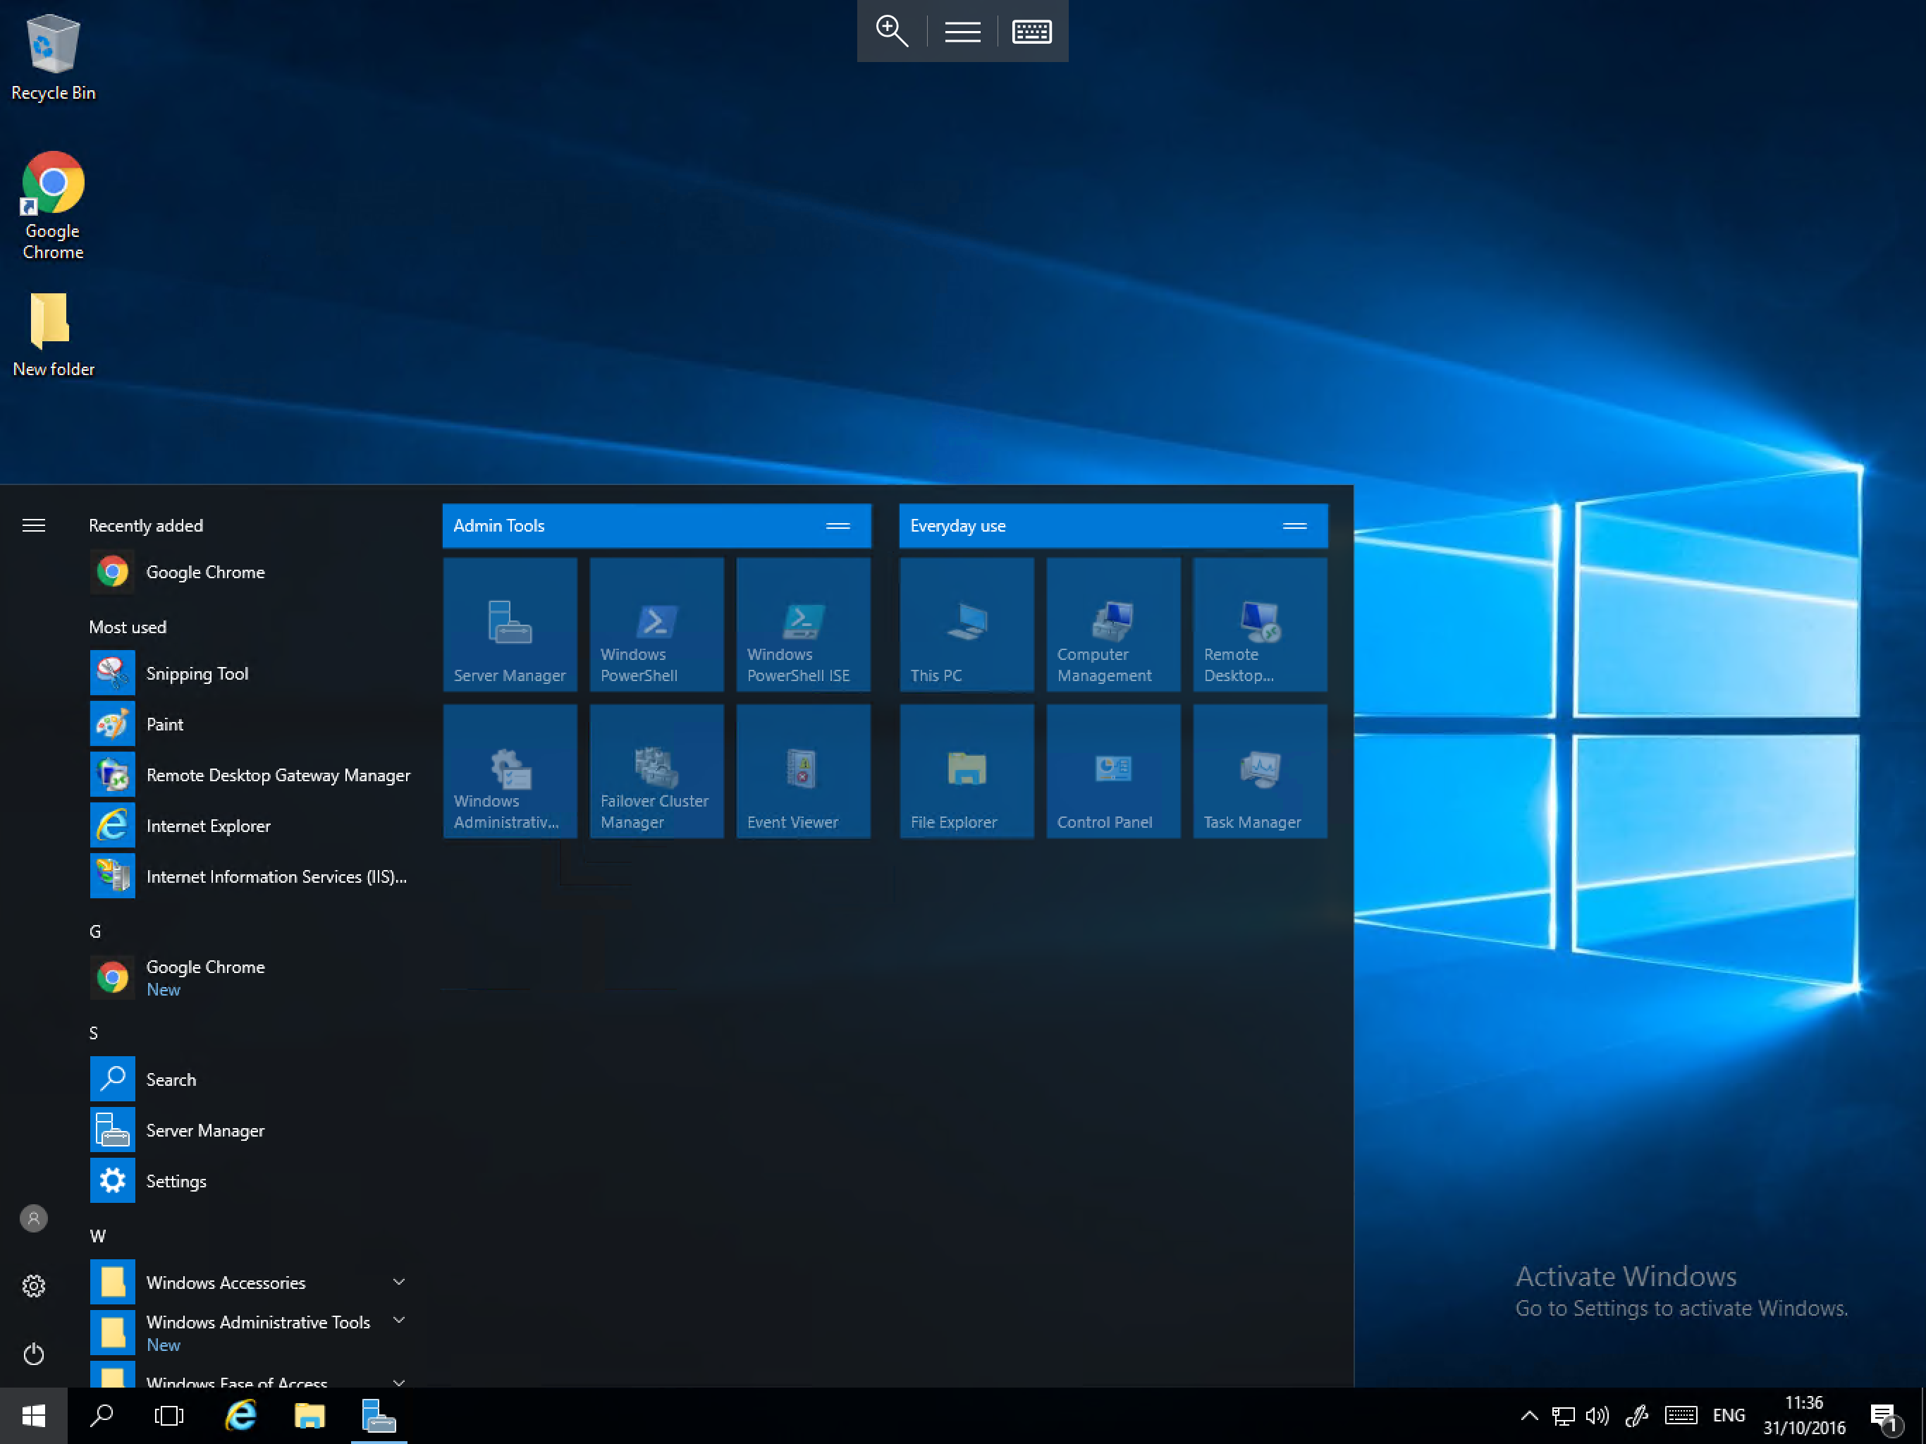Select the Recycle Bin desktop icon
This screenshot has width=1926, height=1444.
point(53,58)
